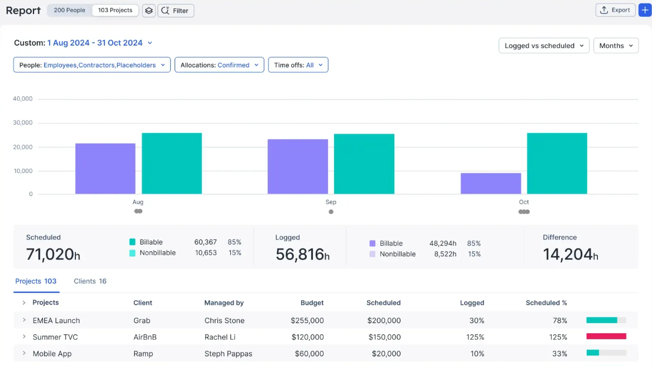Click the Aug scheduled teal bar
This screenshot has height=366, width=652.
[x=172, y=163]
